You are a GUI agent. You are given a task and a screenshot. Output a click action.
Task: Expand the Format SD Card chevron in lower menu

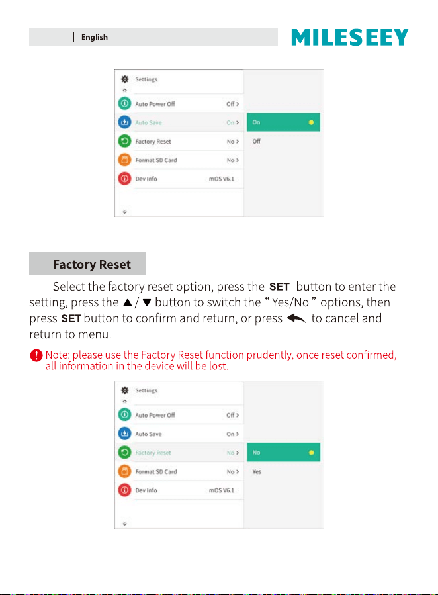pyautogui.click(x=238, y=472)
